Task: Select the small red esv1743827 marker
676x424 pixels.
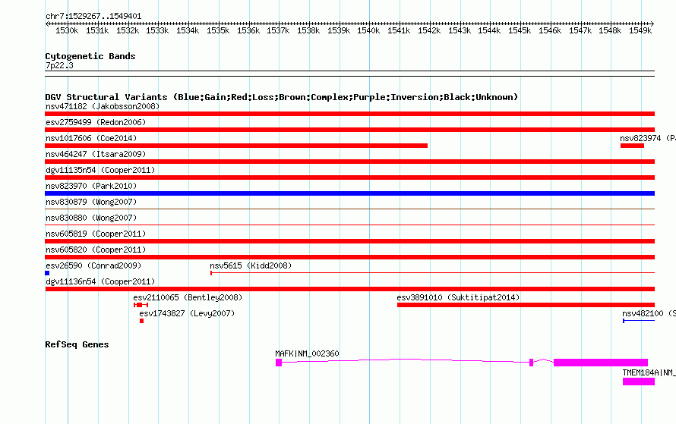Action: point(141,321)
